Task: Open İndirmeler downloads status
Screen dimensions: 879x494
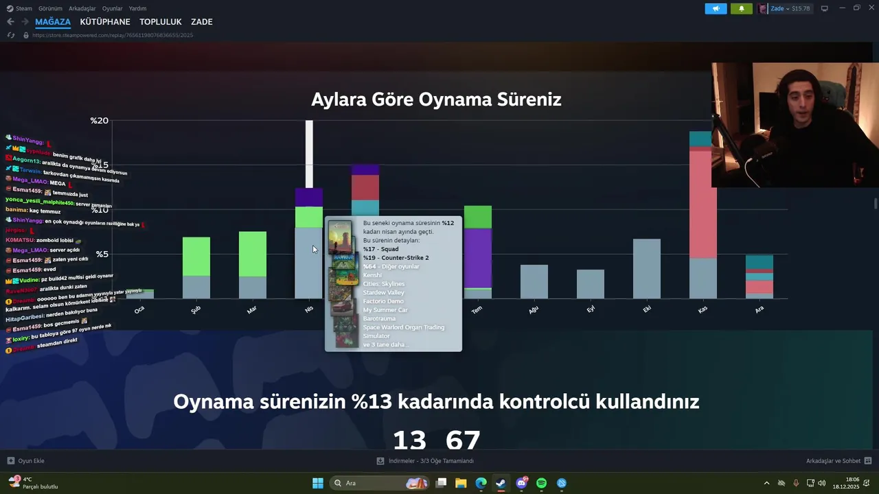Action: click(x=425, y=461)
